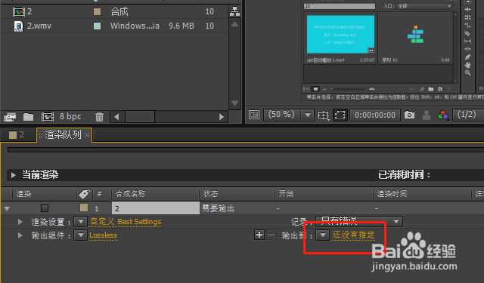Viewport: 484px width, 283px height.
Task: Click the 渲染时间 column header
Action: 392,194
